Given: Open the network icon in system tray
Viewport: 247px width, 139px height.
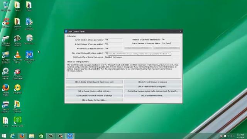Looking at the screenshot, I should pos(228,136).
